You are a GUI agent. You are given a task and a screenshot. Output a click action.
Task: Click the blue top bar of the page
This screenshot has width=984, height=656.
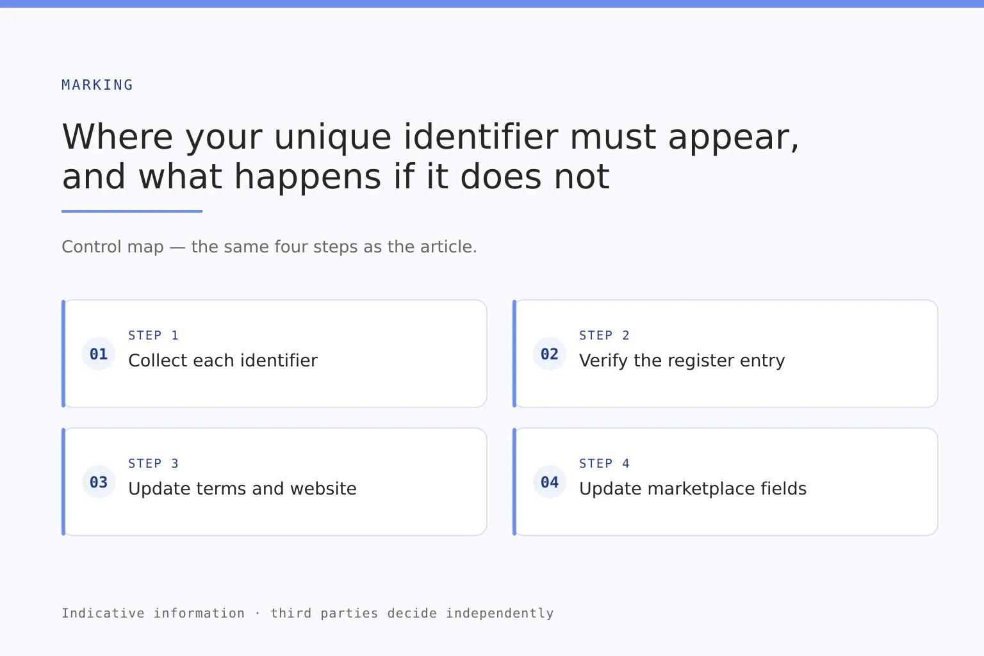(x=492, y=4)
